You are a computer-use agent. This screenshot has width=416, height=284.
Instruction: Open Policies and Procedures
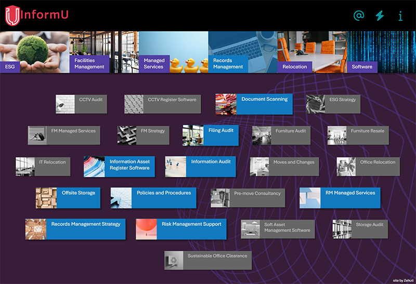tap(153, 198)
